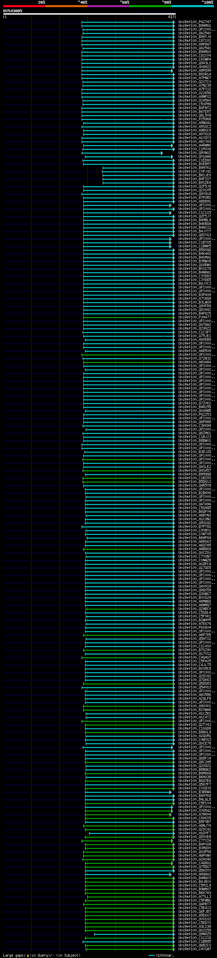Click hit label UniRef100_A7PNK7
The image size is (217, 958).
pyautogui.click(x=195, y=78)
